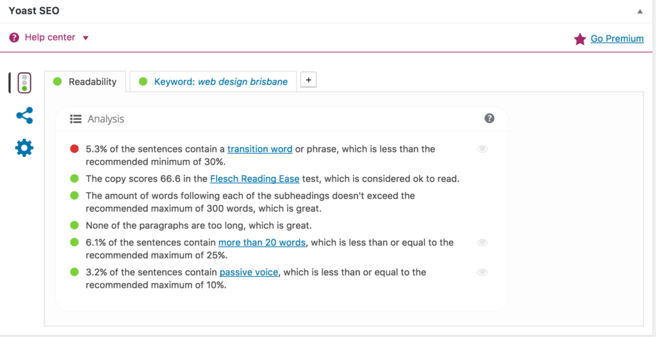Click green bullet beside Flesch Reading Ease result
Image resolution: width=656 pixels, height=337 pixels.
(x=74, y=179)
